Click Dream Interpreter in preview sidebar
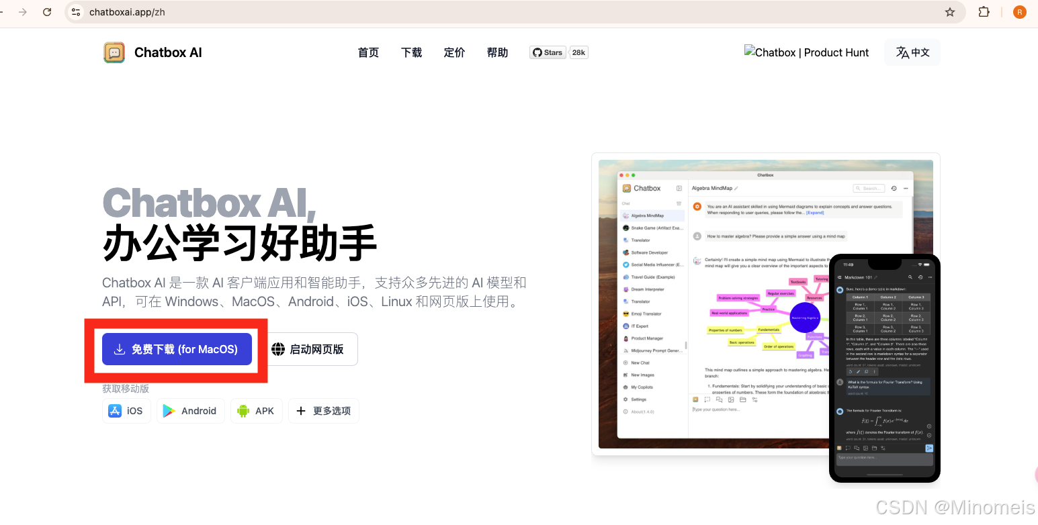The height and width of the screenshot is (525, 1038). [652, 289]
